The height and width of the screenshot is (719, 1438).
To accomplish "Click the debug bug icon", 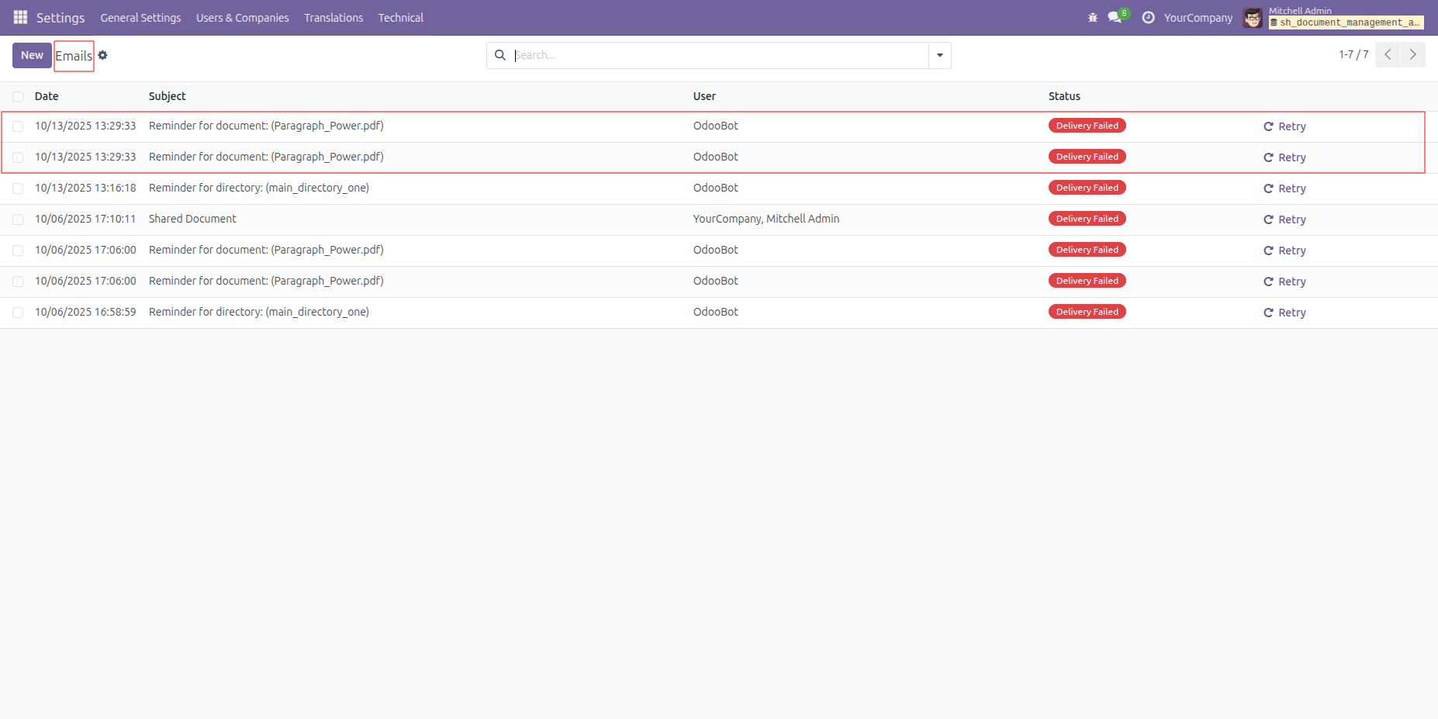I will 1093,17.
